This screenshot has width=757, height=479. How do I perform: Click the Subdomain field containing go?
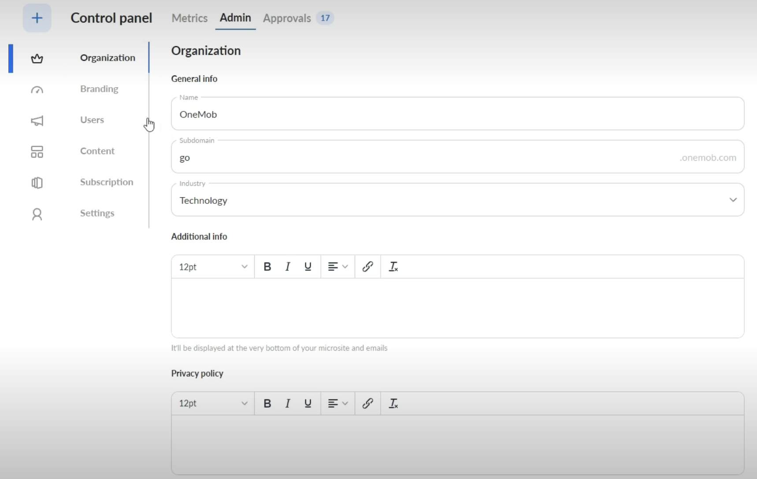coord(457,157)
